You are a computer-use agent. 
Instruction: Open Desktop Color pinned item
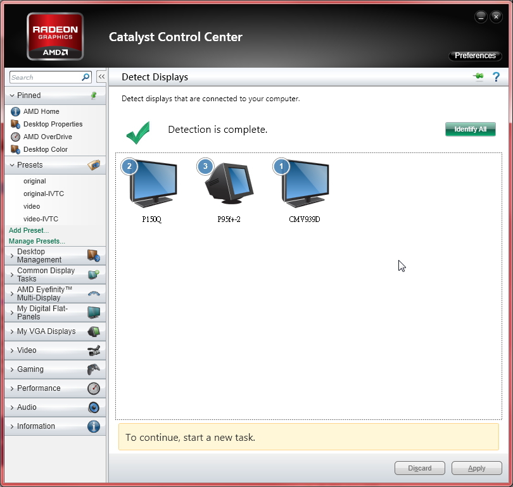click(46, 149)
